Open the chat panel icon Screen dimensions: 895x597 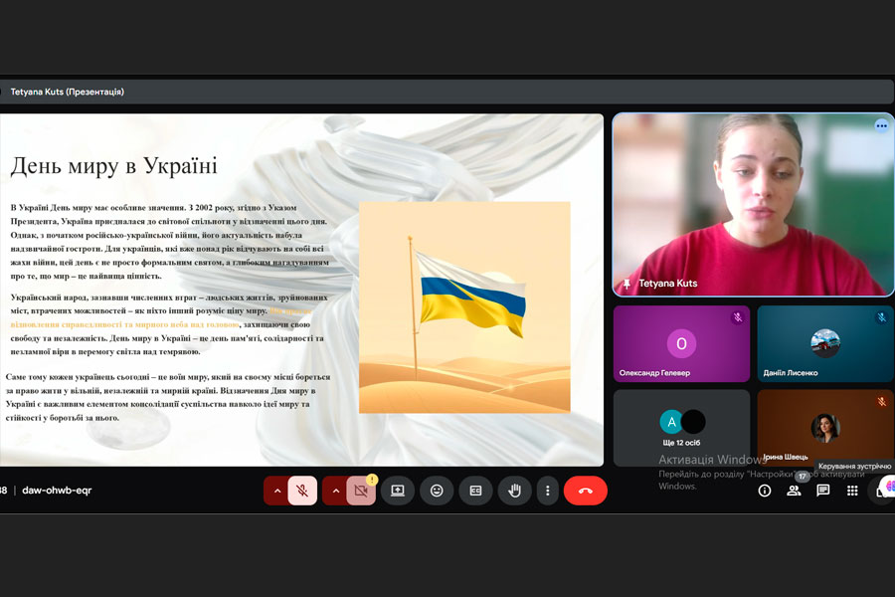point(823,491)
